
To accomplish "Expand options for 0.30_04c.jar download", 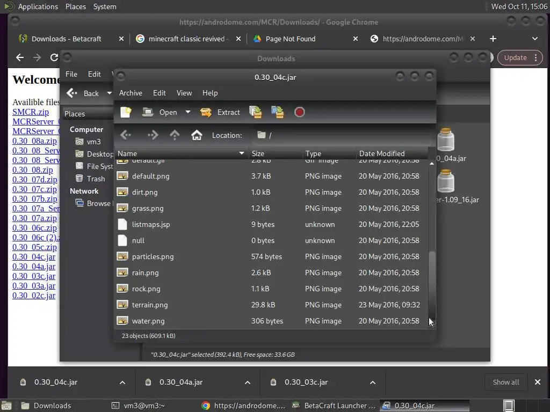I will coord(122,382).
